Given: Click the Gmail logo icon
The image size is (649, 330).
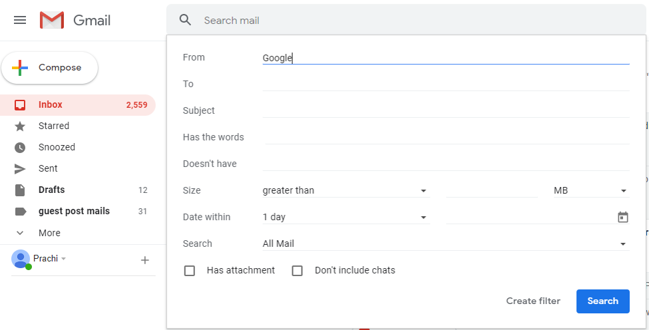Looking at the screenshot, I should pos(52,20).
